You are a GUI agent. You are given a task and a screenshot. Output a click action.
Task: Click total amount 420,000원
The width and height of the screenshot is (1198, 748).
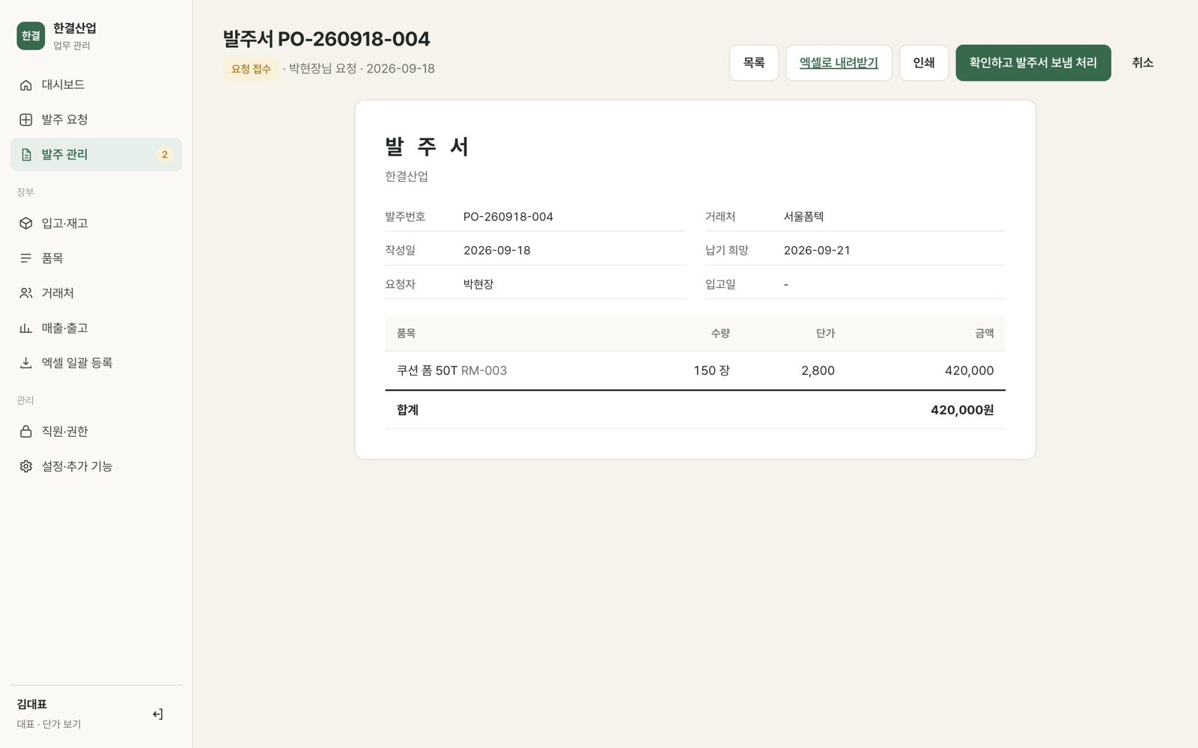(x=962, y=410)
